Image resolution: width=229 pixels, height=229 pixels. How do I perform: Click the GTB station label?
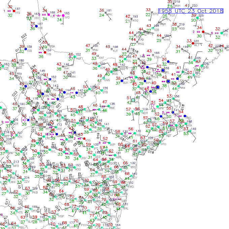coord(105,92)
